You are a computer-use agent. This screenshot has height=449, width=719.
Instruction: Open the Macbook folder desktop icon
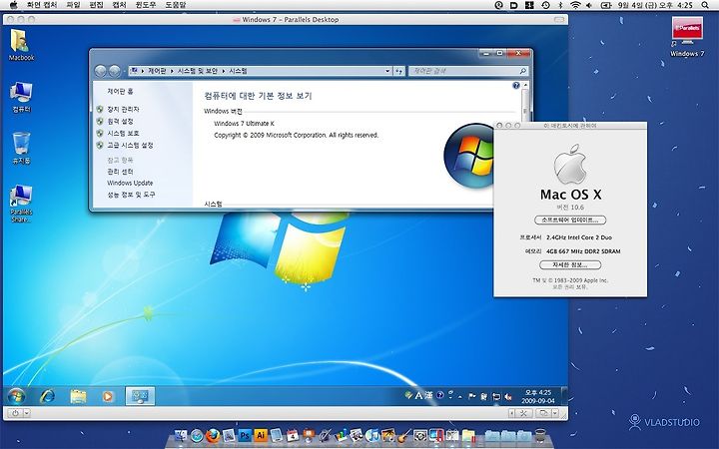(21, 45)
